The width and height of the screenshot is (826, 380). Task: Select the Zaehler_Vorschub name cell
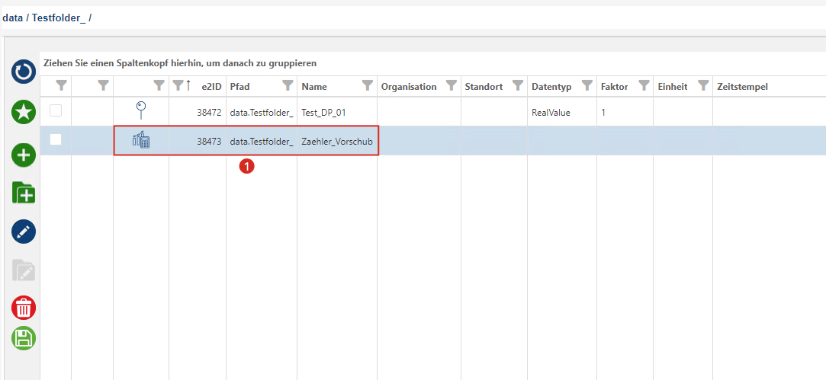(336, 141)
